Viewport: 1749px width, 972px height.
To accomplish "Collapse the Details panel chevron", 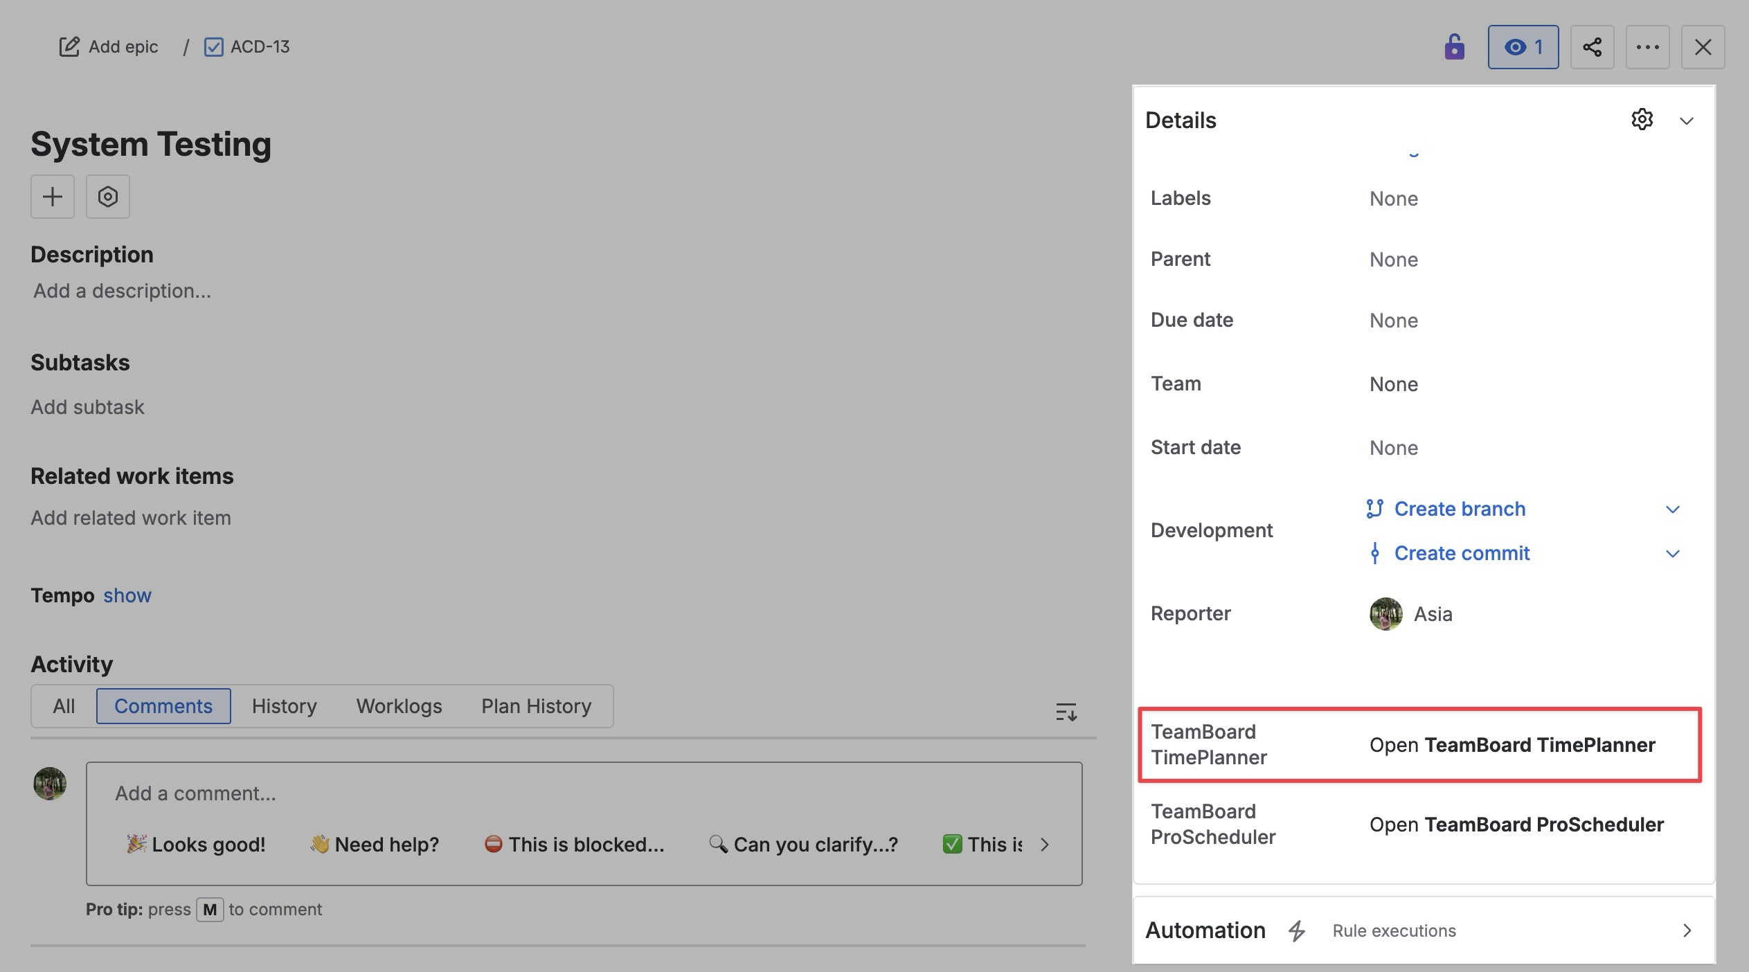I will pyautogui.click(x=1686, y=121).
